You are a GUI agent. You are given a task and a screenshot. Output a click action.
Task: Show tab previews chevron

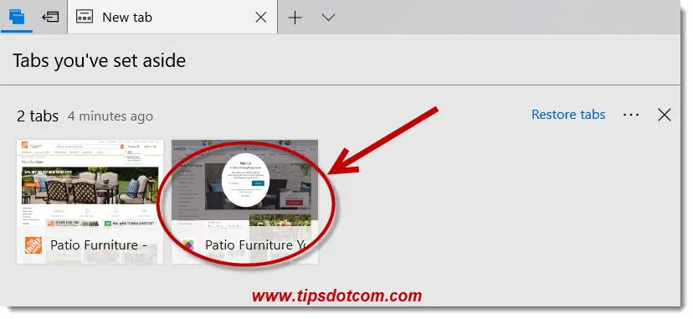click(x=328, y=18)
